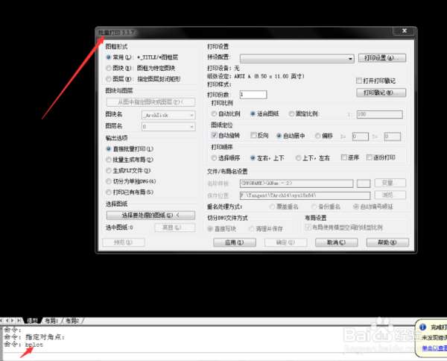
Task: Select 自动居中 positioning option
Action: pyautogui.click(x=279, y=136)
